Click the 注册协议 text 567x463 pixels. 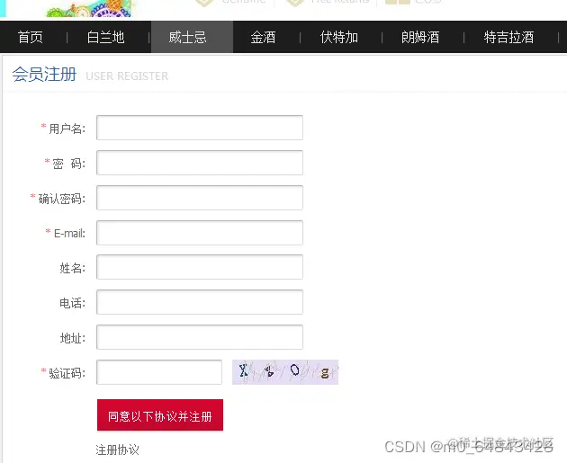118,450
